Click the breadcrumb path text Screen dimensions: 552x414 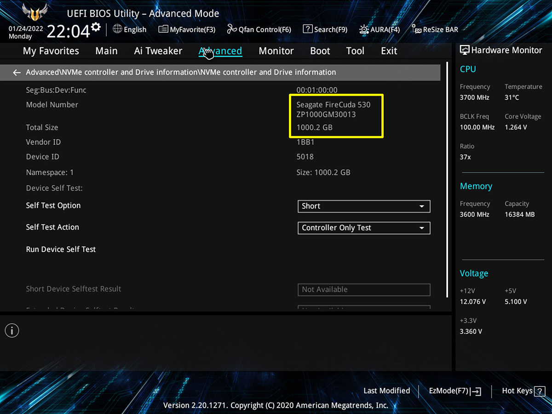[181, 72]
